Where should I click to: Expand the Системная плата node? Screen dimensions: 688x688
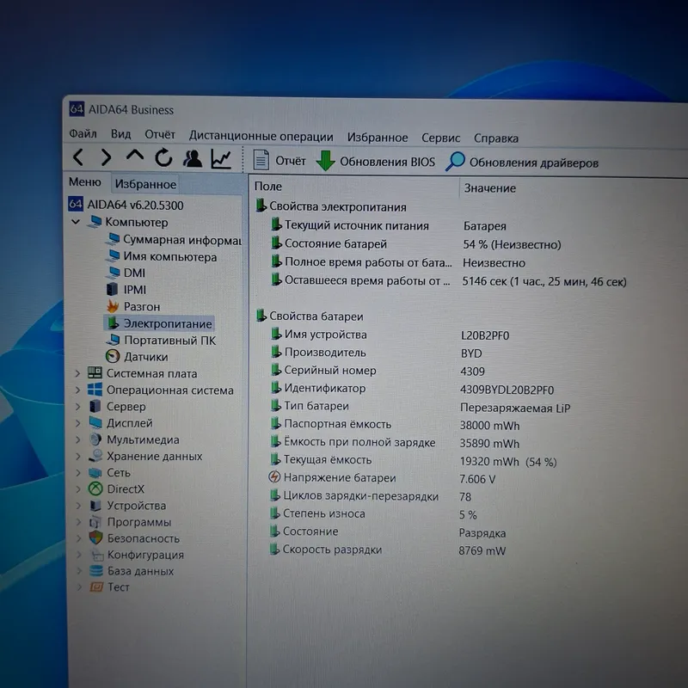tap(77, 373)
